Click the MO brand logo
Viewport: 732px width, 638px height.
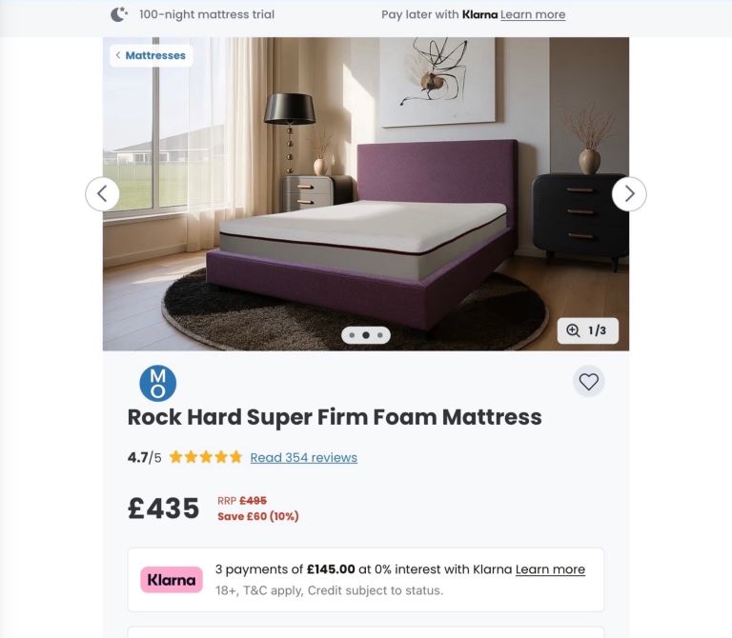pyautogui.click(x=158, y=384)
